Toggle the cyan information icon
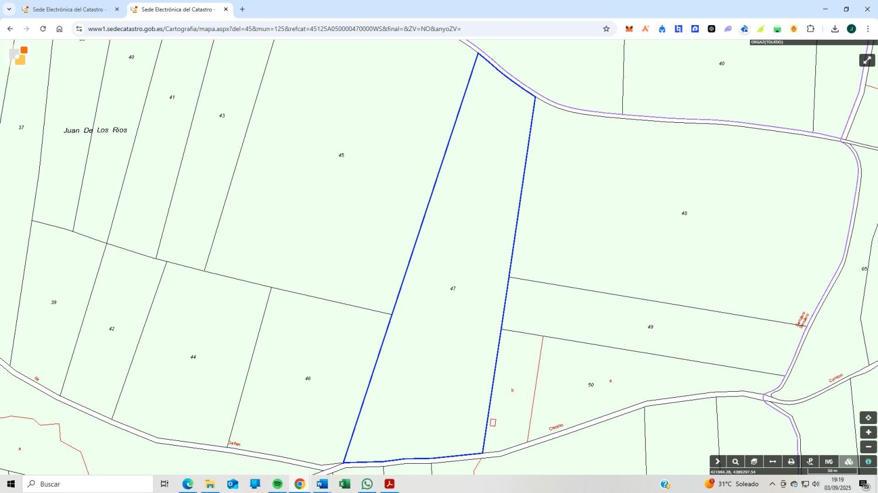Image resolution: width=878 pixels, height=493 pixels. click(868, 461)
